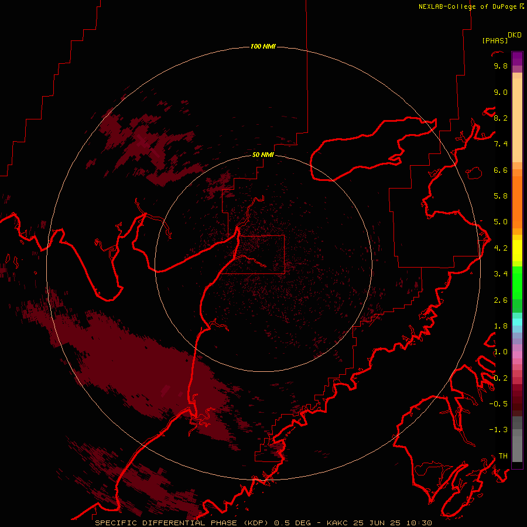Image resolution: width=527 pixels, height=527 pixels.
Task: Click the peach segment of the color bar
Action: coord(517,119)
